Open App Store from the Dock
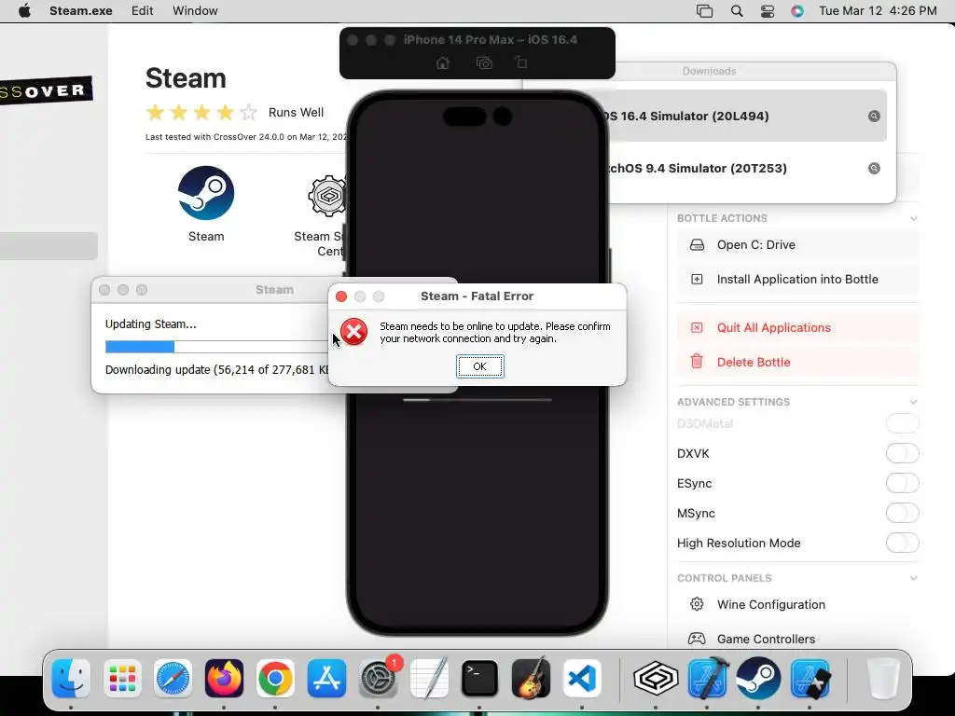 click(x=326, y=678)
